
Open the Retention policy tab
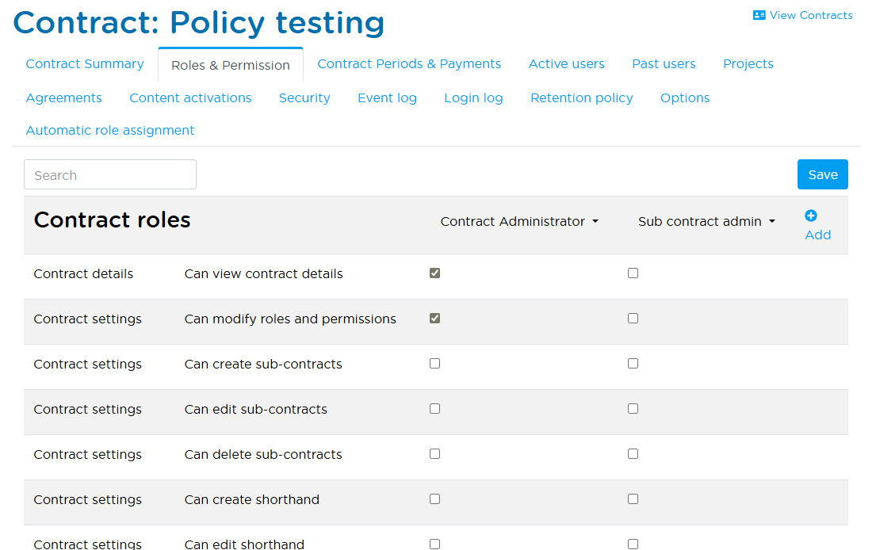pos(581,97)
